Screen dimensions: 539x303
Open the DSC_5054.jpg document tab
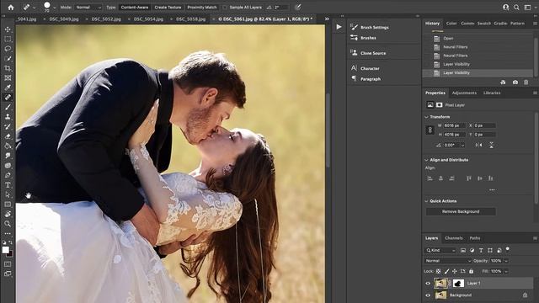point(148,19)
